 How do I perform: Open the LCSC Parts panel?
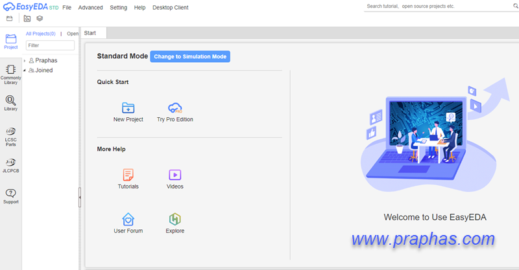(10, 137)
